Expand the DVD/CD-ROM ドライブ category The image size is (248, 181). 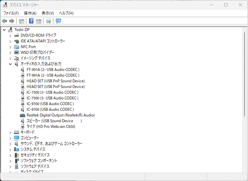pyautogui.click(x=10, y=36)
